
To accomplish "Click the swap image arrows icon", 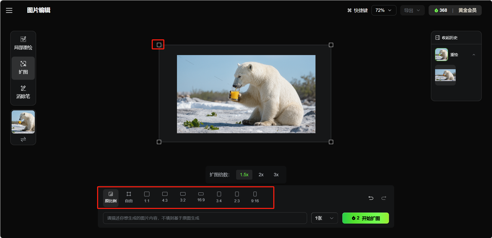I will click(x=23, y=139).
